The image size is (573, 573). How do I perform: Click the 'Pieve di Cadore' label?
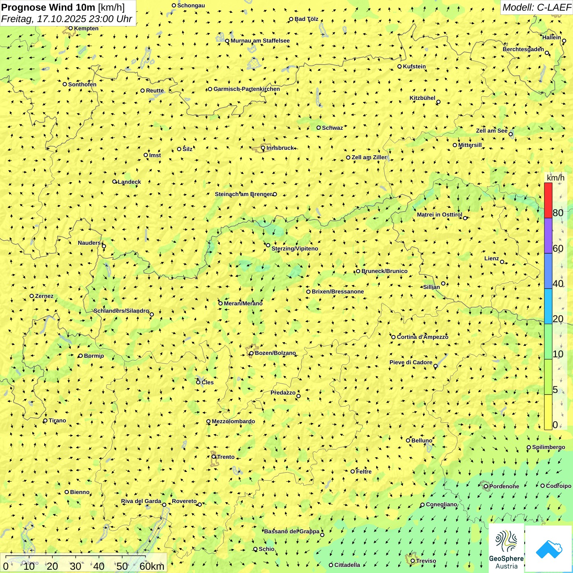pyautogui.click(x=411, y=362)
